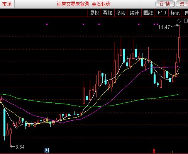Click the rectangle icon beside the diamond

(x=186, y=21)
